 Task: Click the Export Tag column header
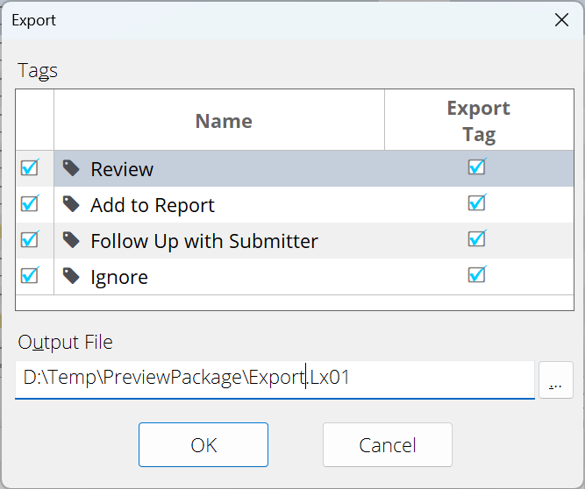click(x=479, y=120)
